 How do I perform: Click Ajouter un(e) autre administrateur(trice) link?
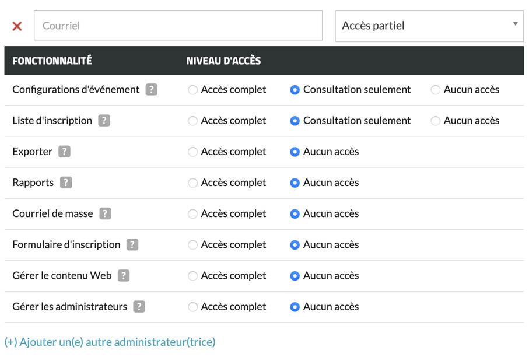click(x=110, y=342)
